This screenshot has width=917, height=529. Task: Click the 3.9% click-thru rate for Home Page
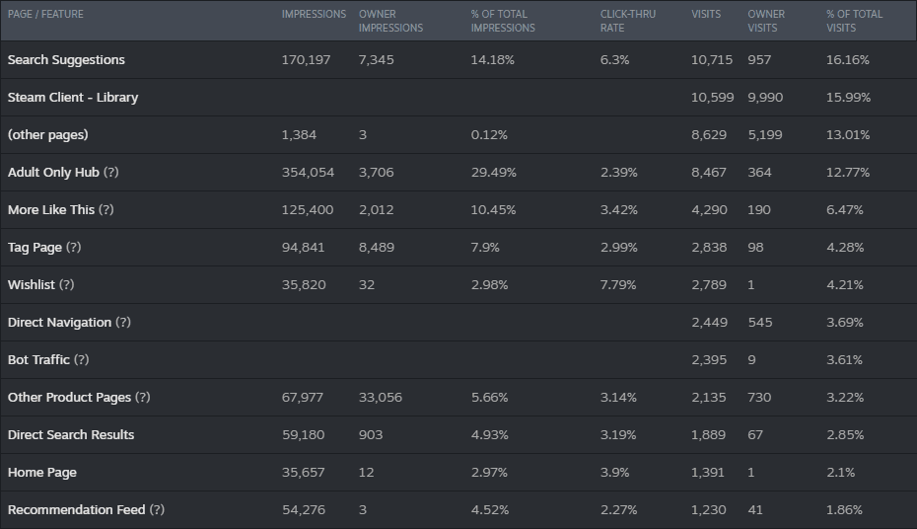[614, 472]
